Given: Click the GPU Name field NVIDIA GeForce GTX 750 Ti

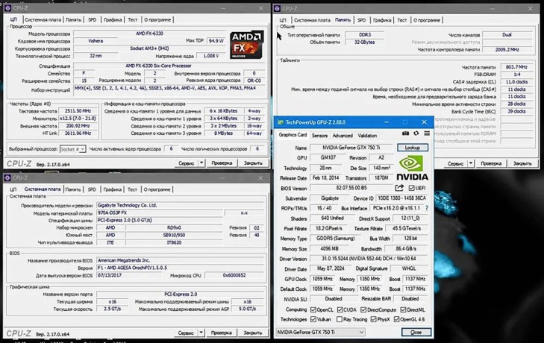Looking at the screenshot, I should point(351,148).
